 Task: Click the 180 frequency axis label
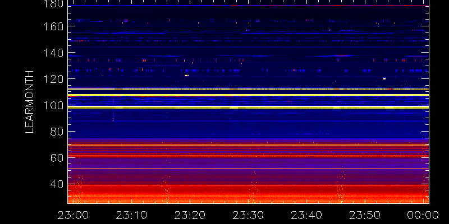click(x=53, y=4)
